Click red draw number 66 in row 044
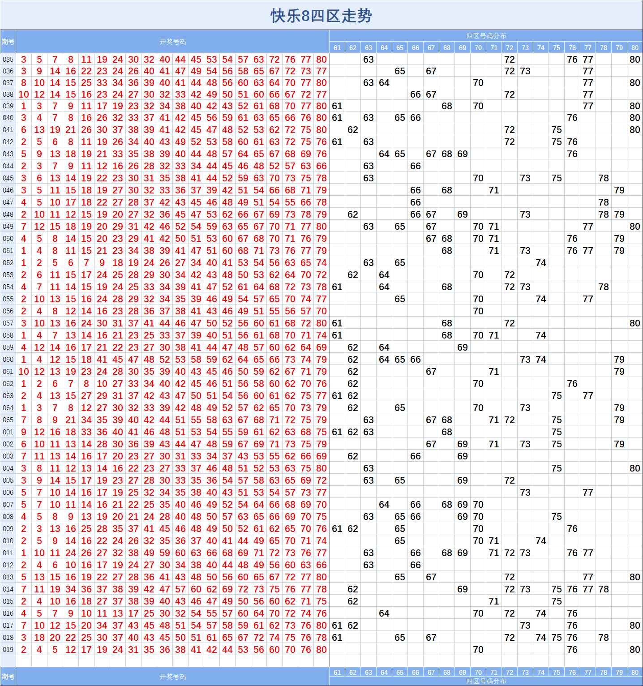 (x=321, y=166)
